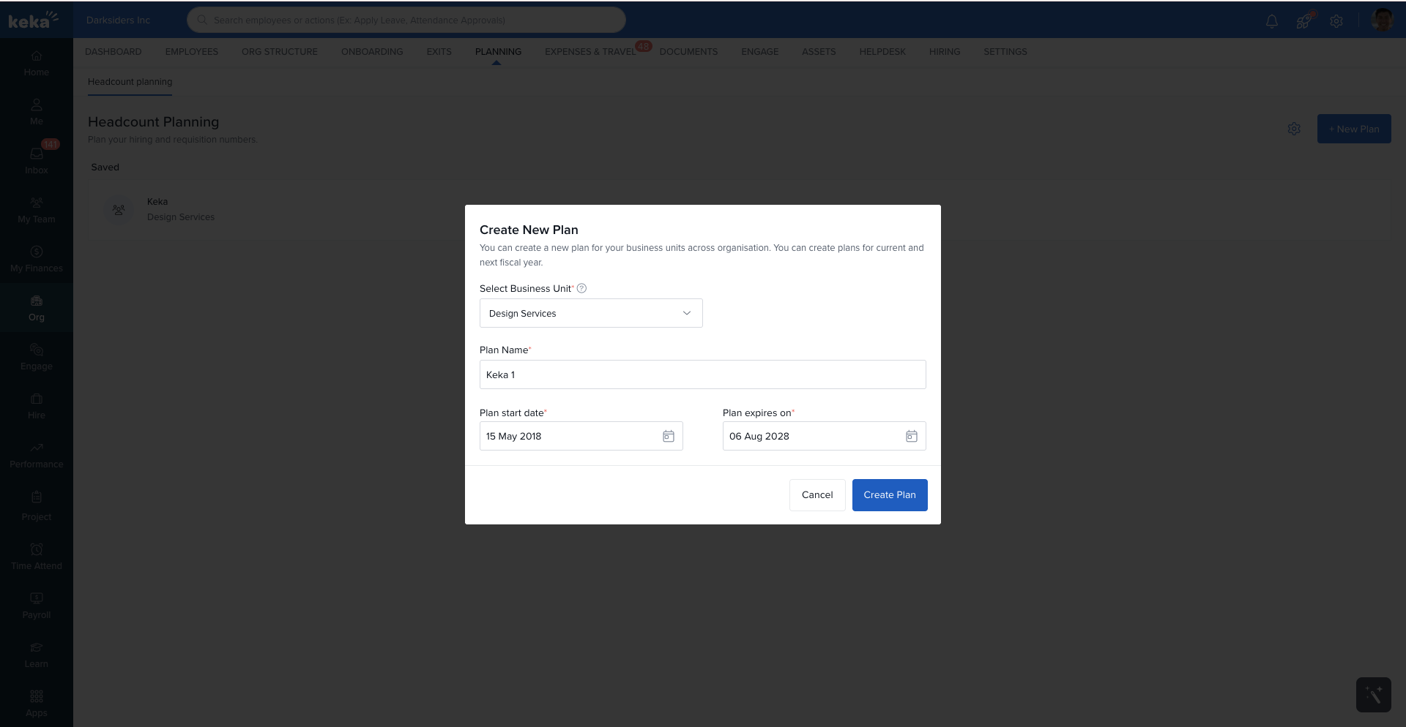Click the Plan Name input field
This screenshot has width=1406, height=727.
(x=702, y=374)
